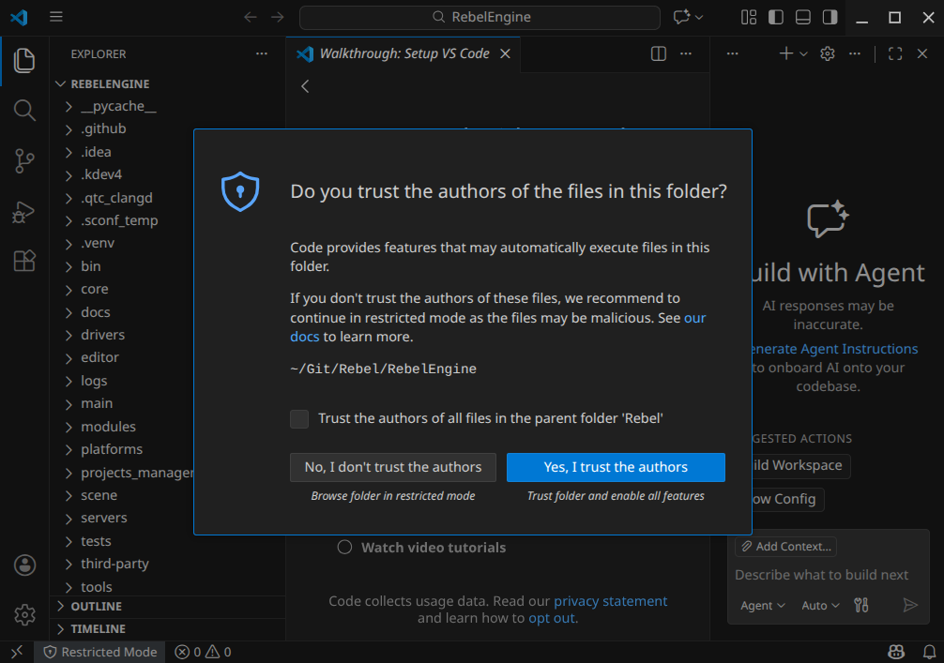Open the Agent mode dropdown

point(762,605)
